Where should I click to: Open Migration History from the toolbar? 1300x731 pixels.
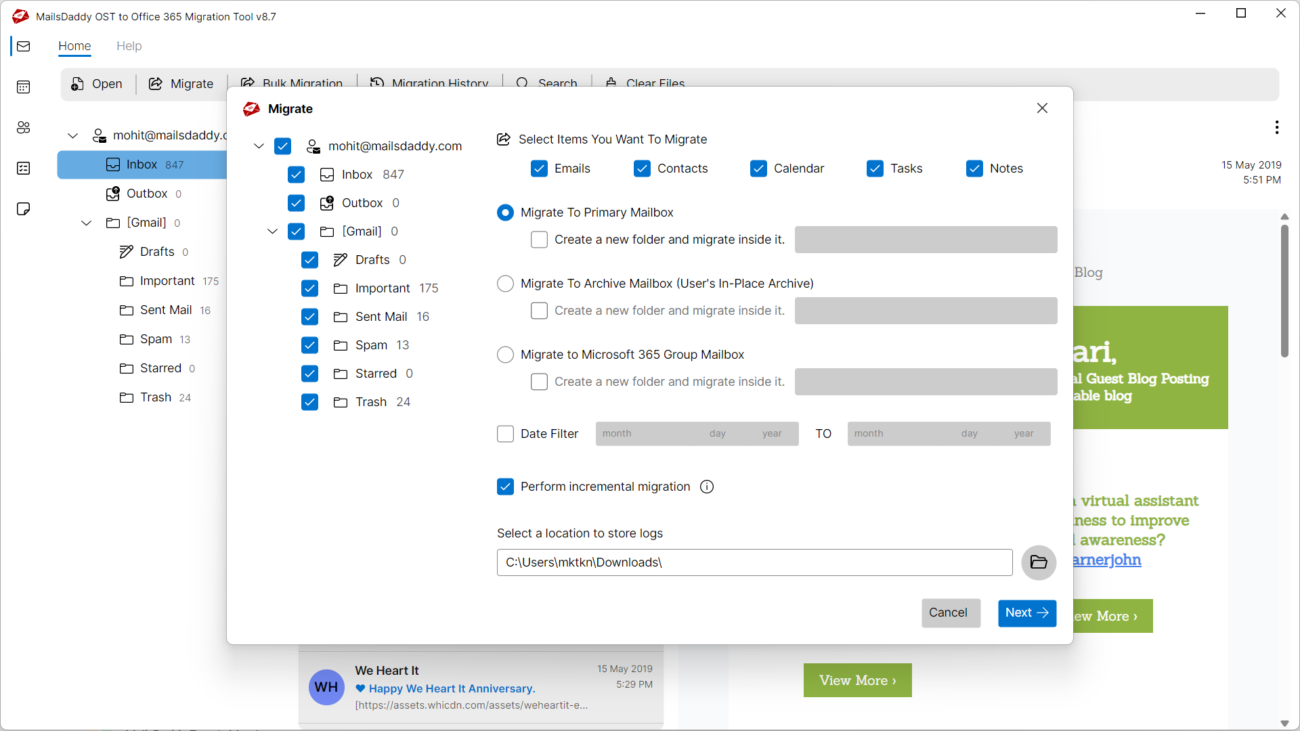pos(429,83)
